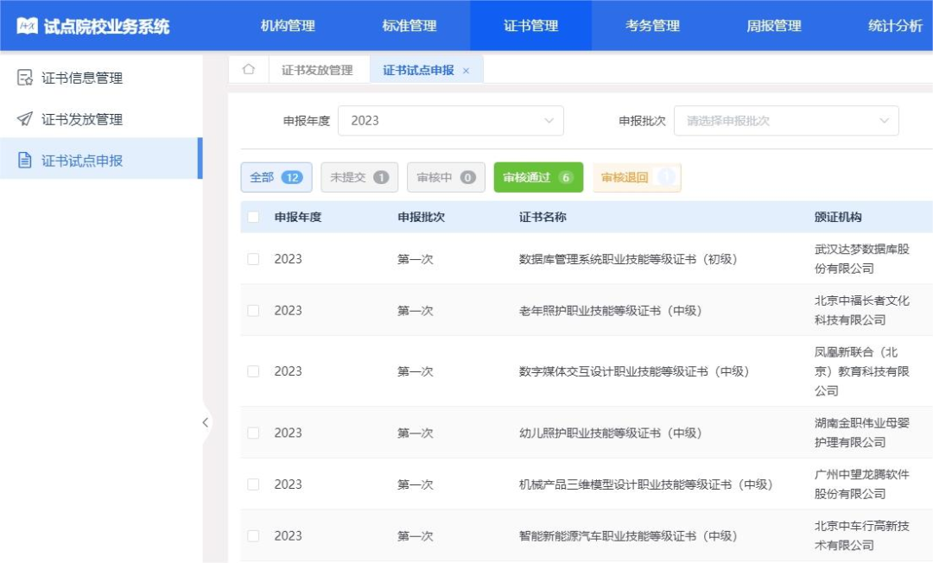Check the 数据库管理系统职业技能等级证书 row checkbox
933x563 pixels.
click(253, 259)
